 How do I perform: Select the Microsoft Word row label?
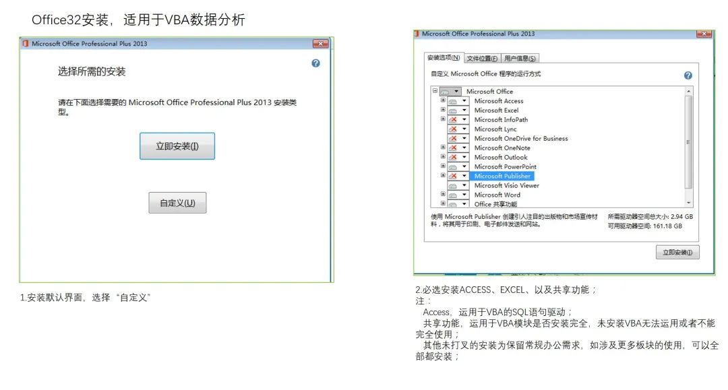(497, 195)
